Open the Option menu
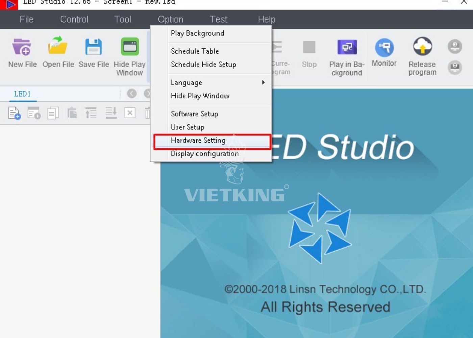 point(171,19)
